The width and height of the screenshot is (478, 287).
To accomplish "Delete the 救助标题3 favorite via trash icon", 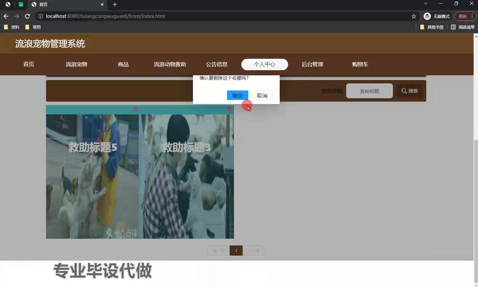I will 229,109.
